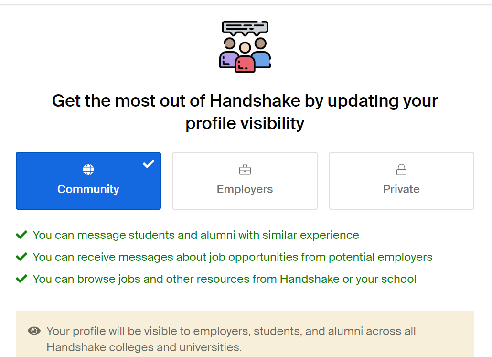
Task: Click the yellow notice banner at the bottom
Action: [246, 335]
